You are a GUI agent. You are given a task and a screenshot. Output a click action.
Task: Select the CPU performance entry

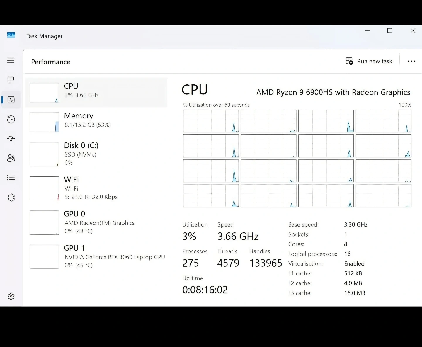(x=96, y=92)
